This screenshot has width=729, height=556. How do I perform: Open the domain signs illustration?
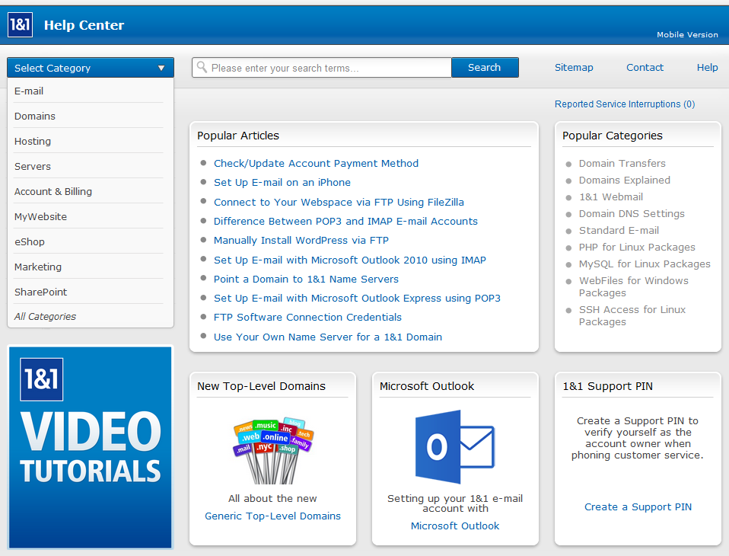(273, 450)
